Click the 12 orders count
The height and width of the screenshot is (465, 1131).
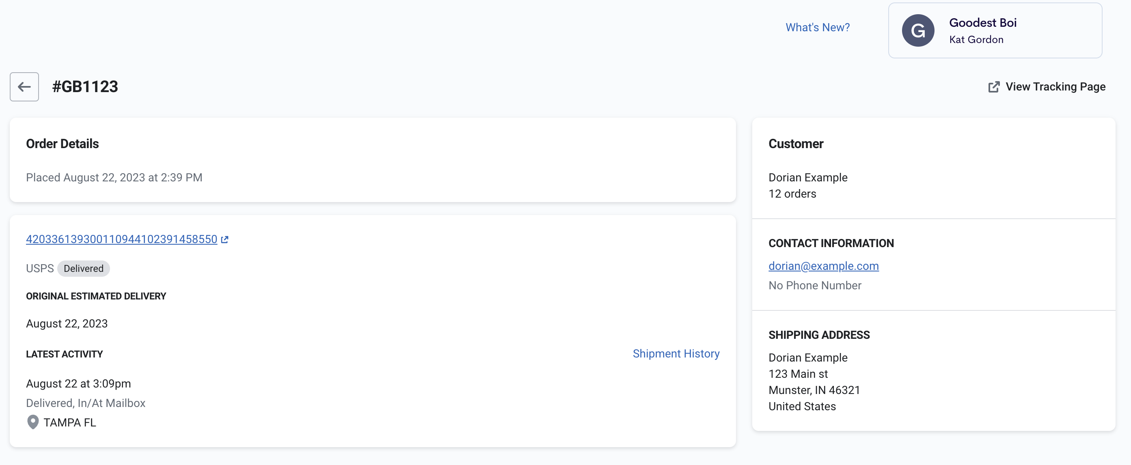click(x=792, y=194)
